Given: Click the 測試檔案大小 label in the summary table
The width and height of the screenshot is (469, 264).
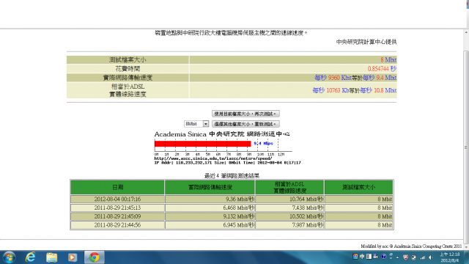Looking at the screenshot, I should pos(128,60).
